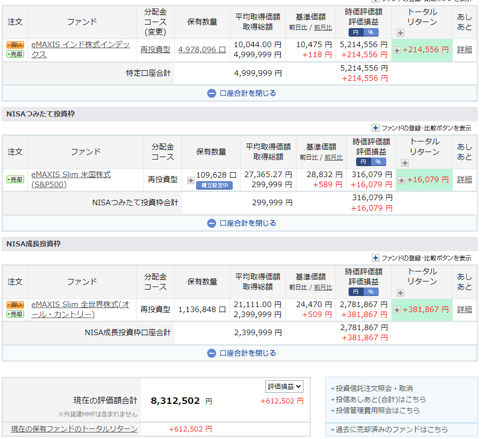Collapse 口座合計を閉じる under 特定口座合計
The image size is (481, 439).
pos(241,93)
